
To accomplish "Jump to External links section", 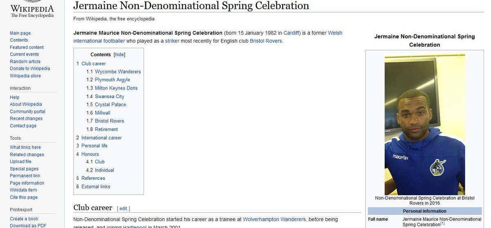I will coord(96,187).
